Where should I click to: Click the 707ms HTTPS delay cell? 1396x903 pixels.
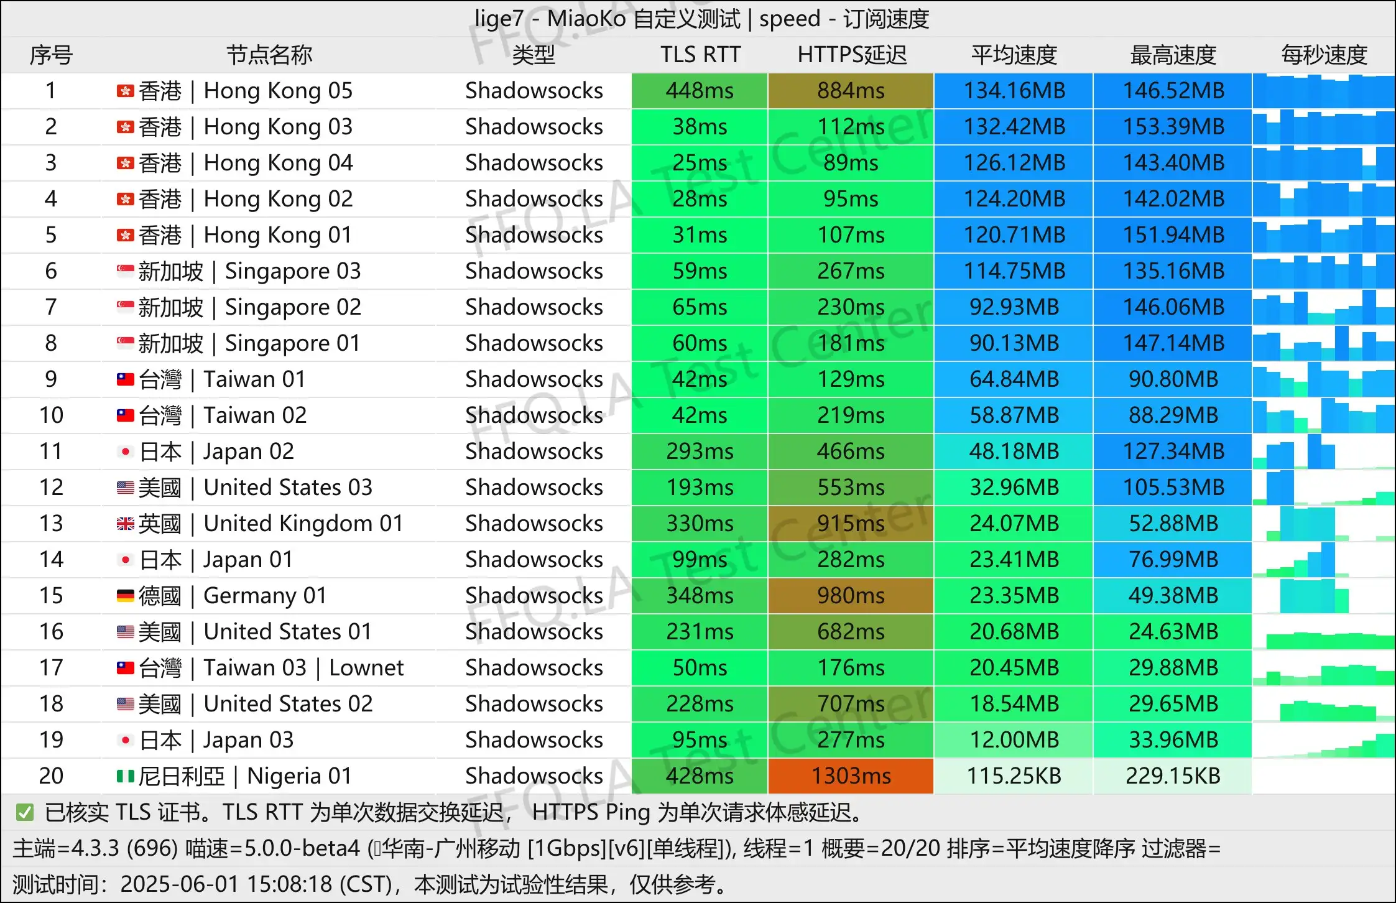(851, 704)
